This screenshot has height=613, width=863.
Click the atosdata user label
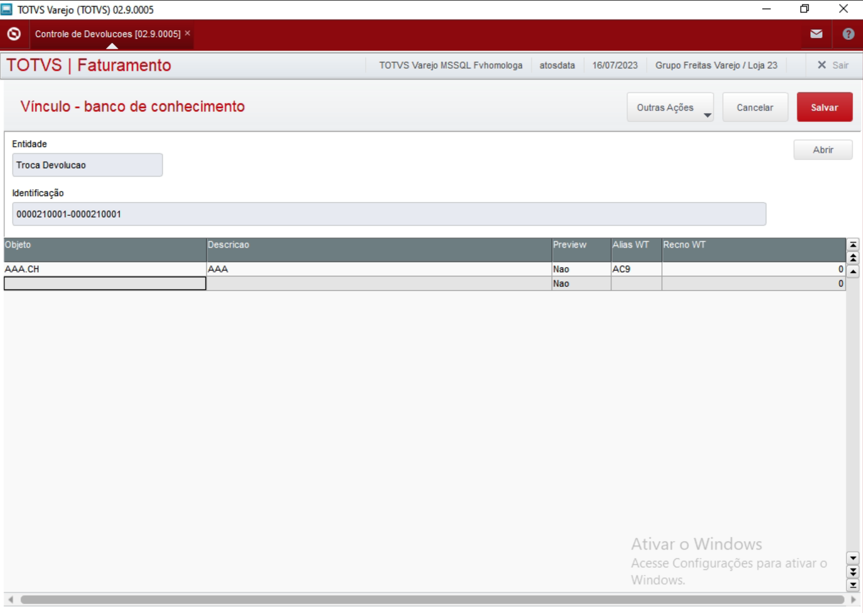click(x=557, y=65)
